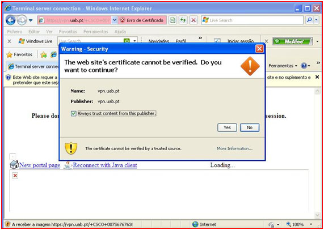Click the Windows Live logo button
The height and width of the screenshot is (230, 324).
[x=35, y=41]
